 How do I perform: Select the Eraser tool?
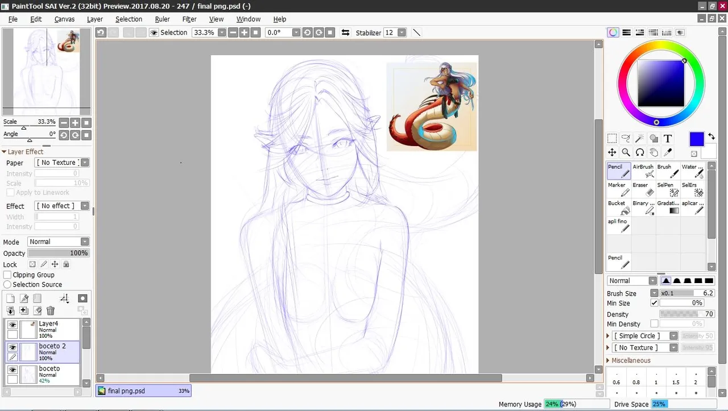[643, 189]
